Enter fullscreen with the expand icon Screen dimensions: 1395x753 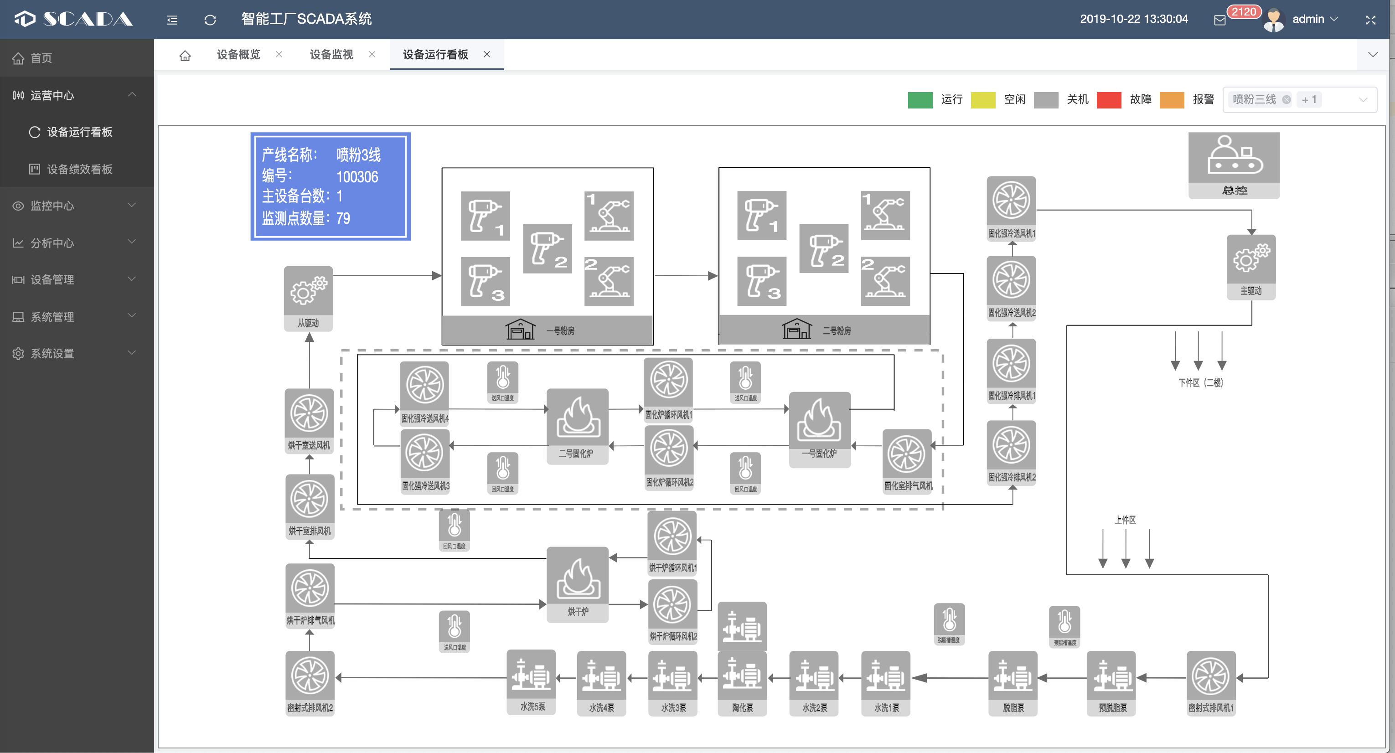click(x=1370, y=20)
